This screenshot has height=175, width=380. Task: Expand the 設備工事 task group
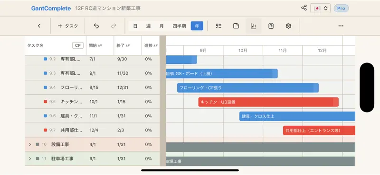pos(30,144)
